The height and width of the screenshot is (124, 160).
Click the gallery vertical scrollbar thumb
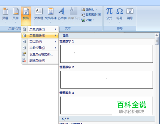(157, 41)
